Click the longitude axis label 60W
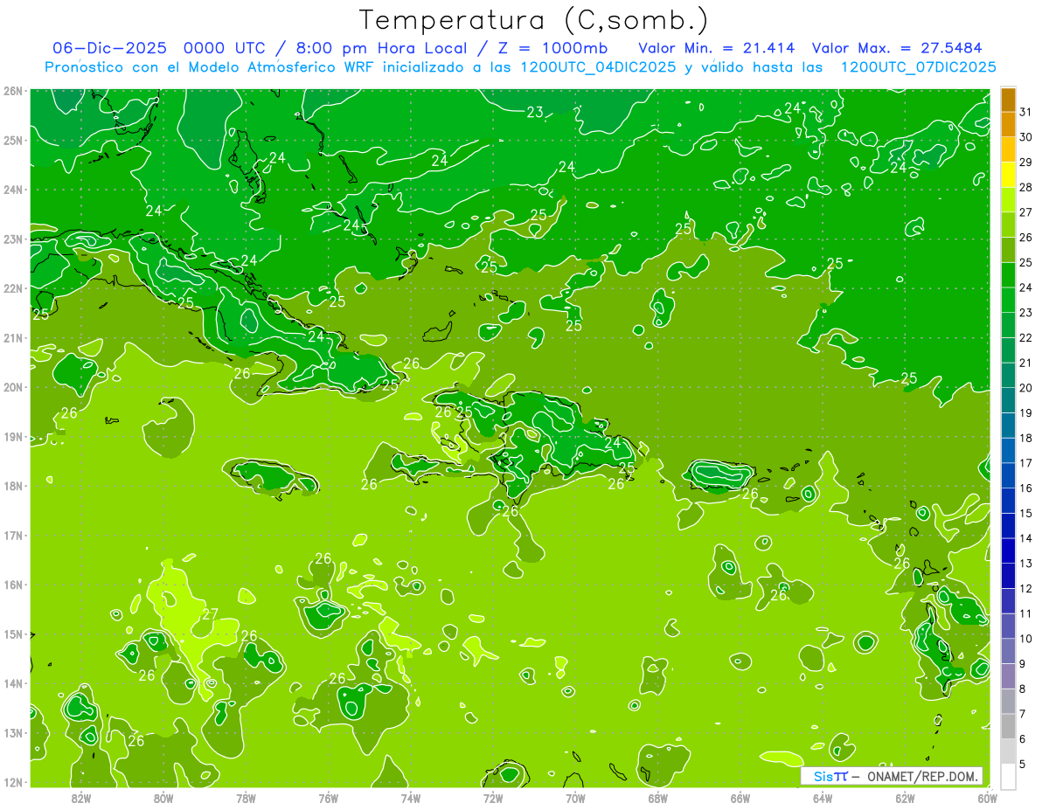1049x810 pixels. point(987,797)
